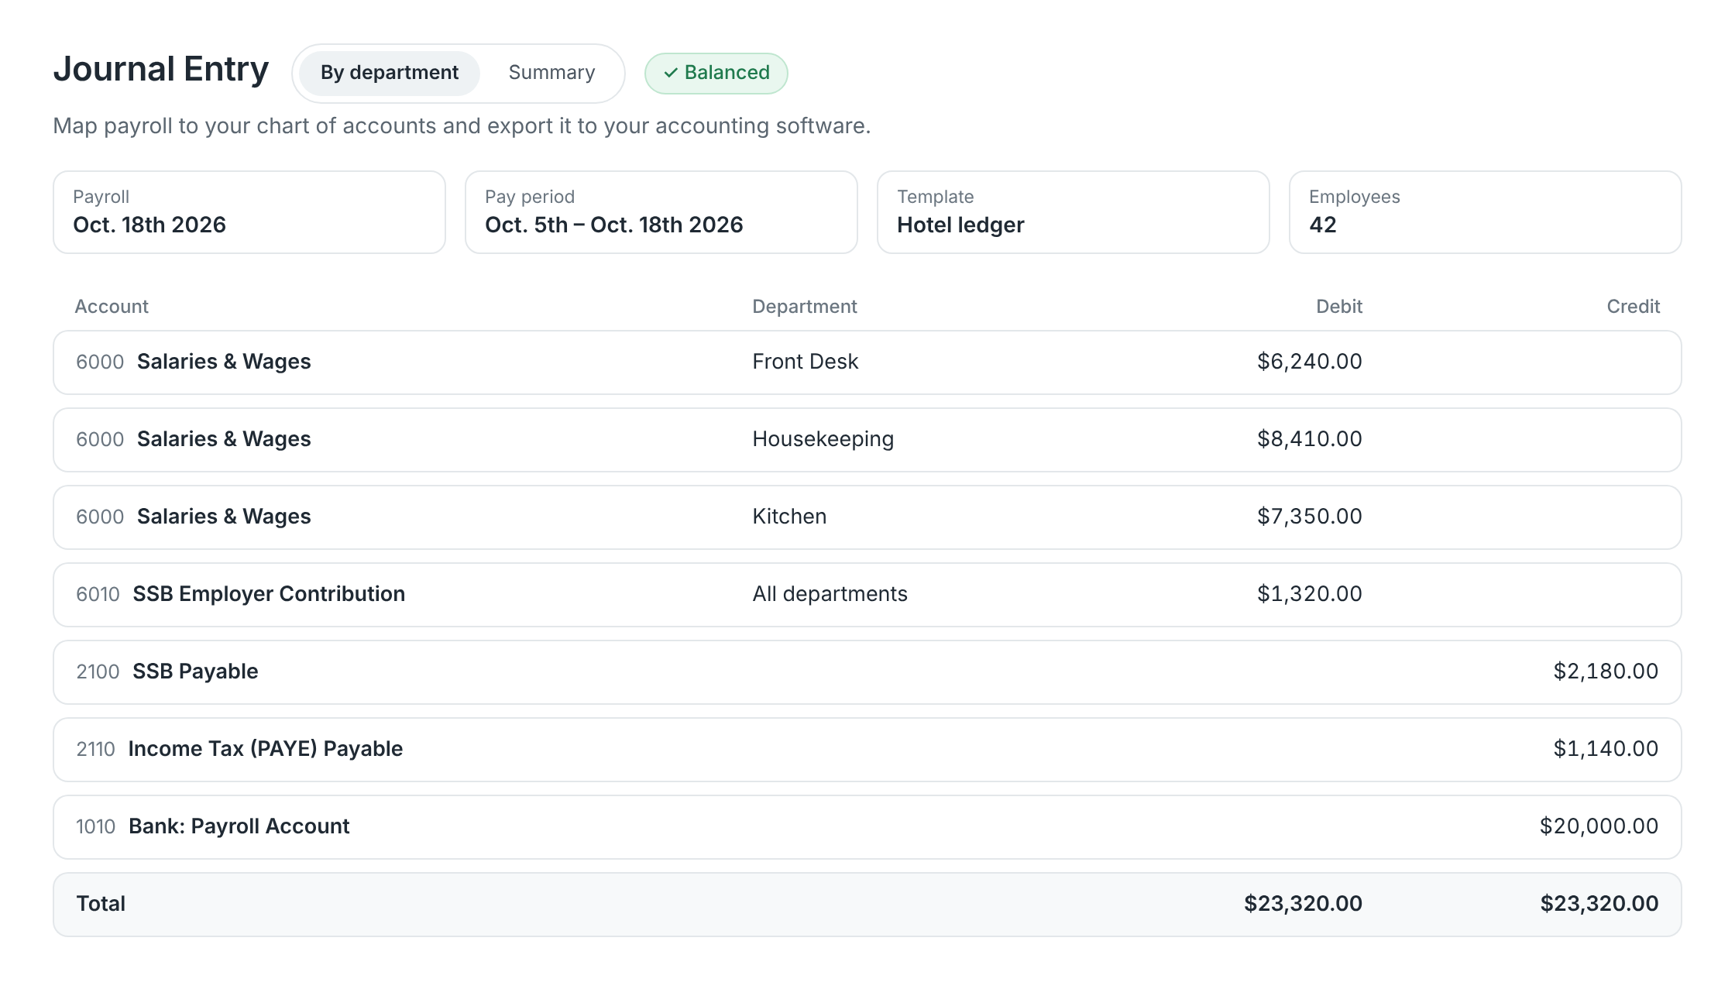
Task: Click the total credit $23,320.00 value
Action: (1599, 904)
